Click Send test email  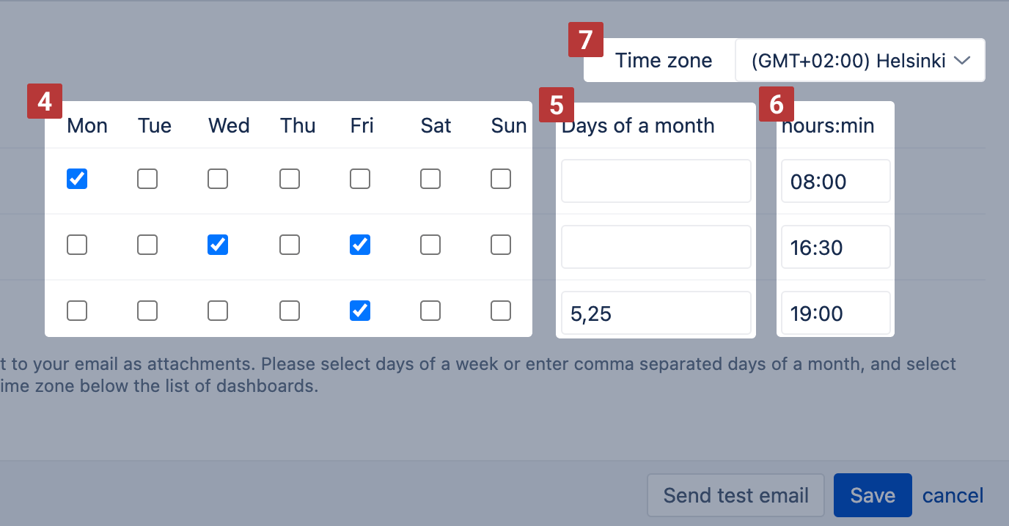[735, 495]
